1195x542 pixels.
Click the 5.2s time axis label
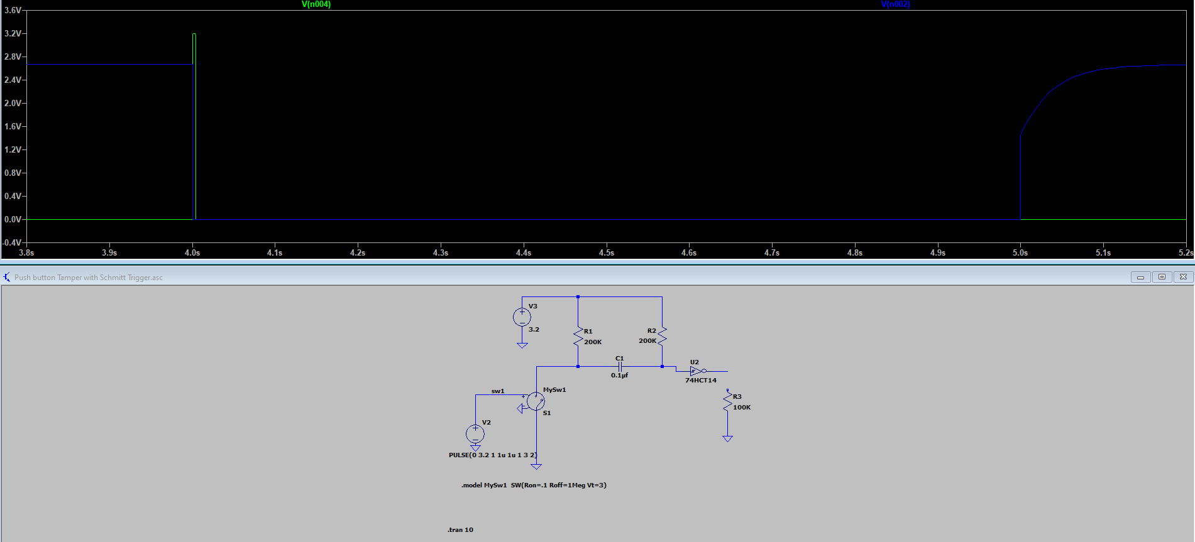click(x=1186, y=252)
